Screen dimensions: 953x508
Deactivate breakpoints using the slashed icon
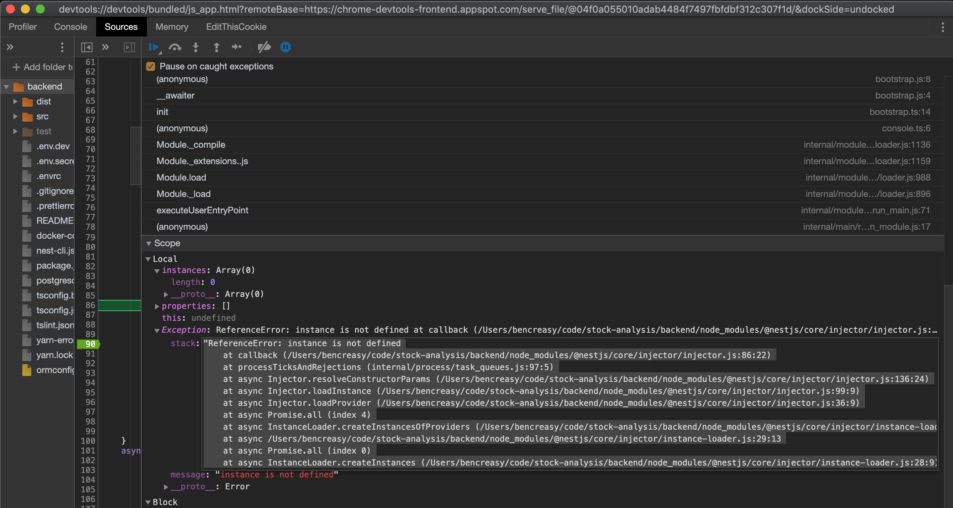pos(264,47)
